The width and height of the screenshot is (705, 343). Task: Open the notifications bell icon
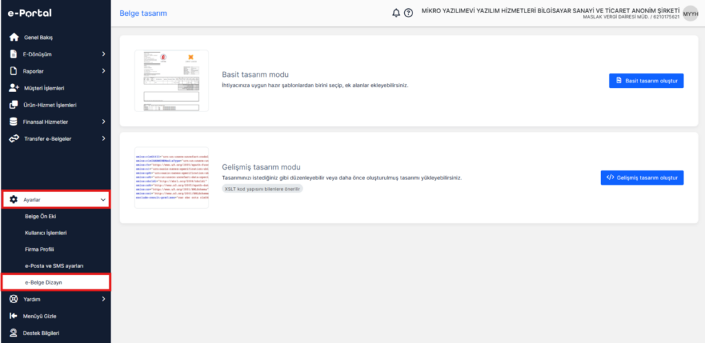[396, 13]
